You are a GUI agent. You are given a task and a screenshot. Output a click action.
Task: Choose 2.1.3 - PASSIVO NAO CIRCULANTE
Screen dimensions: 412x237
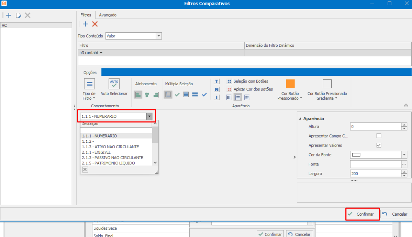[116, 158]
